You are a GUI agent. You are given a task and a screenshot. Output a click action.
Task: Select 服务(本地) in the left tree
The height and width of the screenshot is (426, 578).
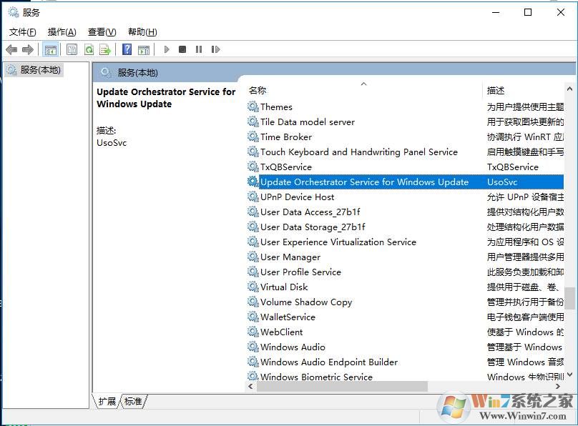40,70
